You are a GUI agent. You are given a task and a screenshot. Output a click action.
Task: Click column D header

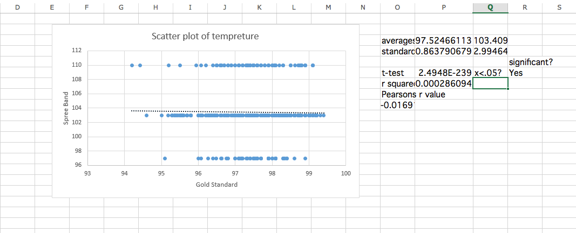17,7
